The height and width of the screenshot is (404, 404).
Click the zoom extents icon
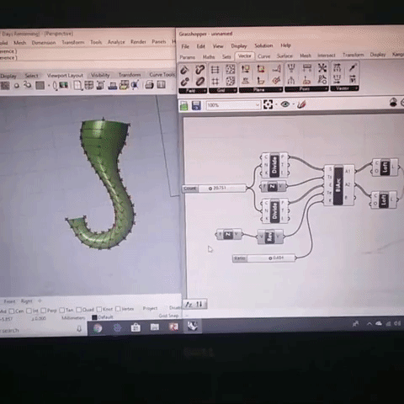(268, 104)
